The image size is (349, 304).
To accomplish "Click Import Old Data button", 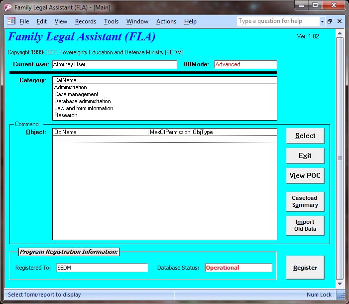I will (x=305, y=225).
